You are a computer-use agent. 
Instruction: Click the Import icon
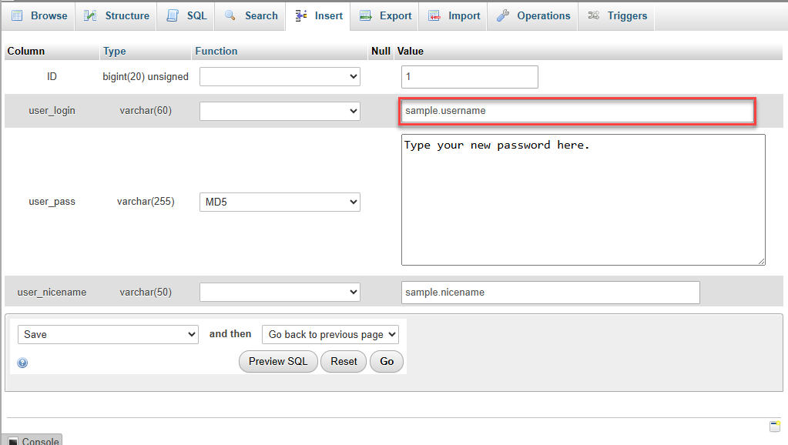tap(434, 15)
